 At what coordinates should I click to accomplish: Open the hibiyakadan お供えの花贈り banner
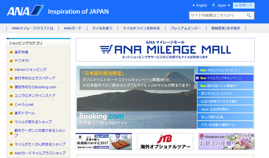coord(227,141)
